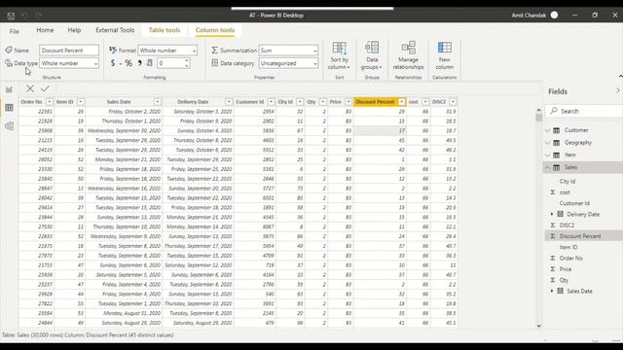Select the Customer Id field in Fields
623x350 pixels.
tap(574, 203)
